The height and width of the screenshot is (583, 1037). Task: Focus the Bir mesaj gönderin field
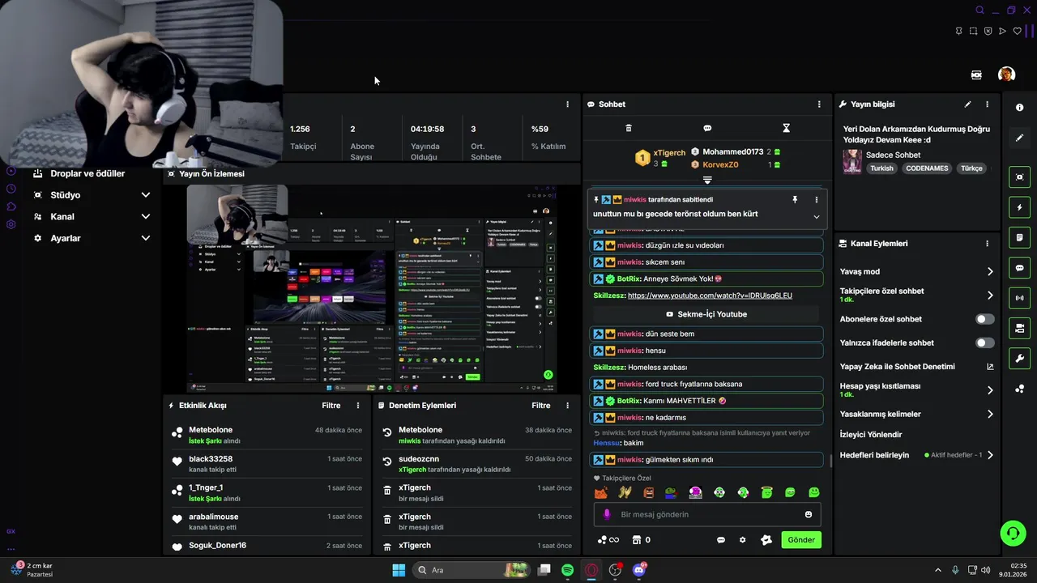click(707, 515)
